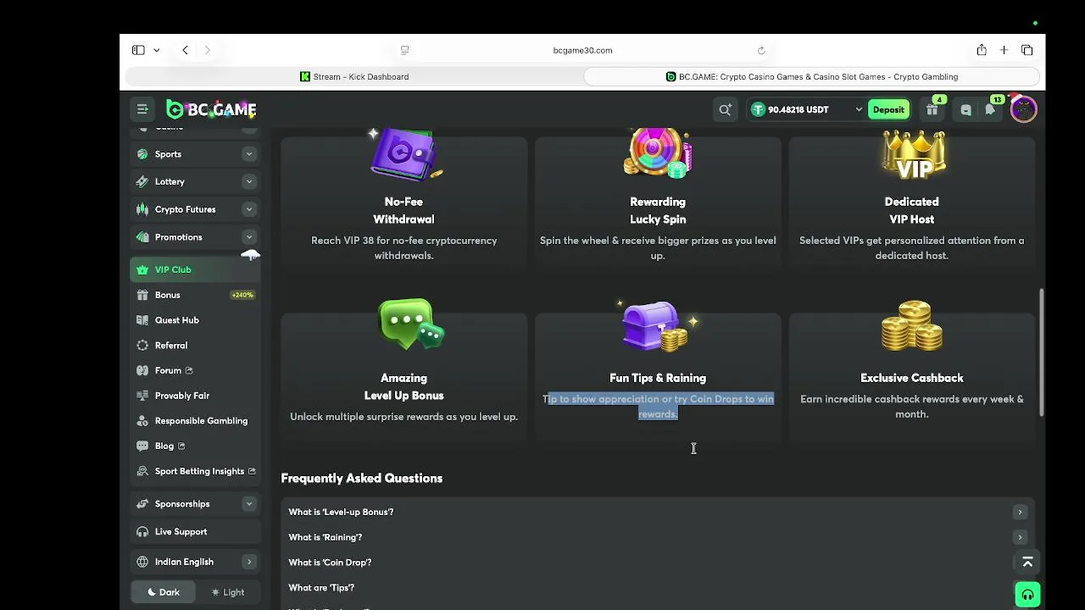Click the VIP crown icon
Screen dimensions: 1085x610
912,155
